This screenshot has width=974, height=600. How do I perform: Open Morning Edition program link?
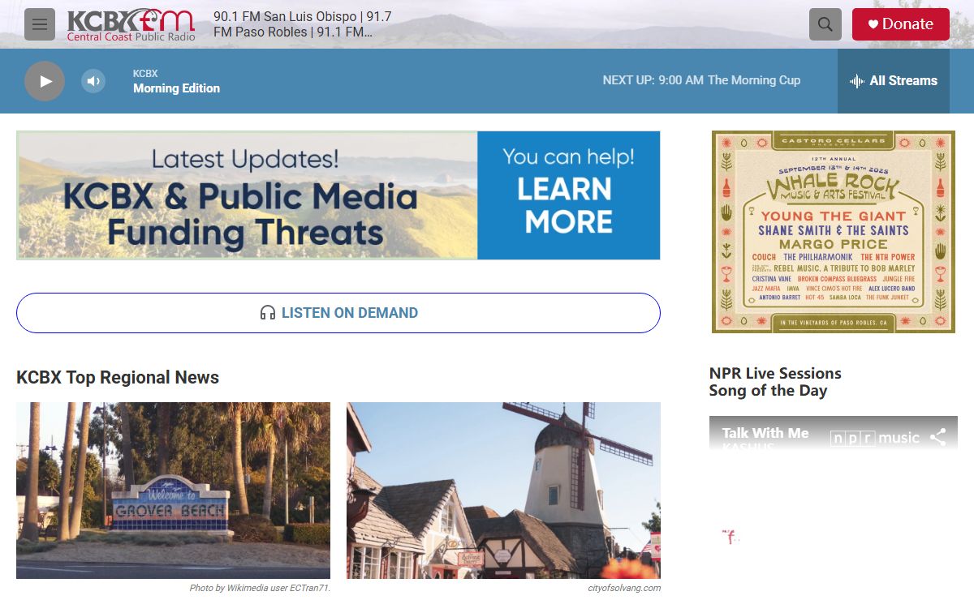176,88
